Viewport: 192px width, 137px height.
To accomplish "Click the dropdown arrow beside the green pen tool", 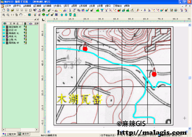I will coord(53,11).
